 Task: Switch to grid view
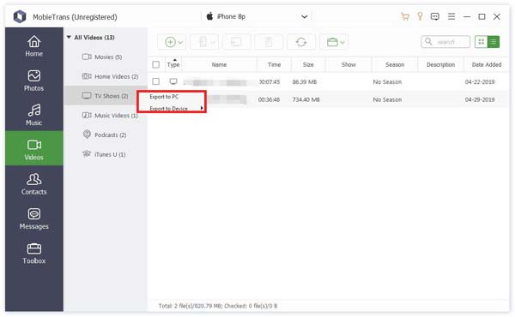click(482, 42)
